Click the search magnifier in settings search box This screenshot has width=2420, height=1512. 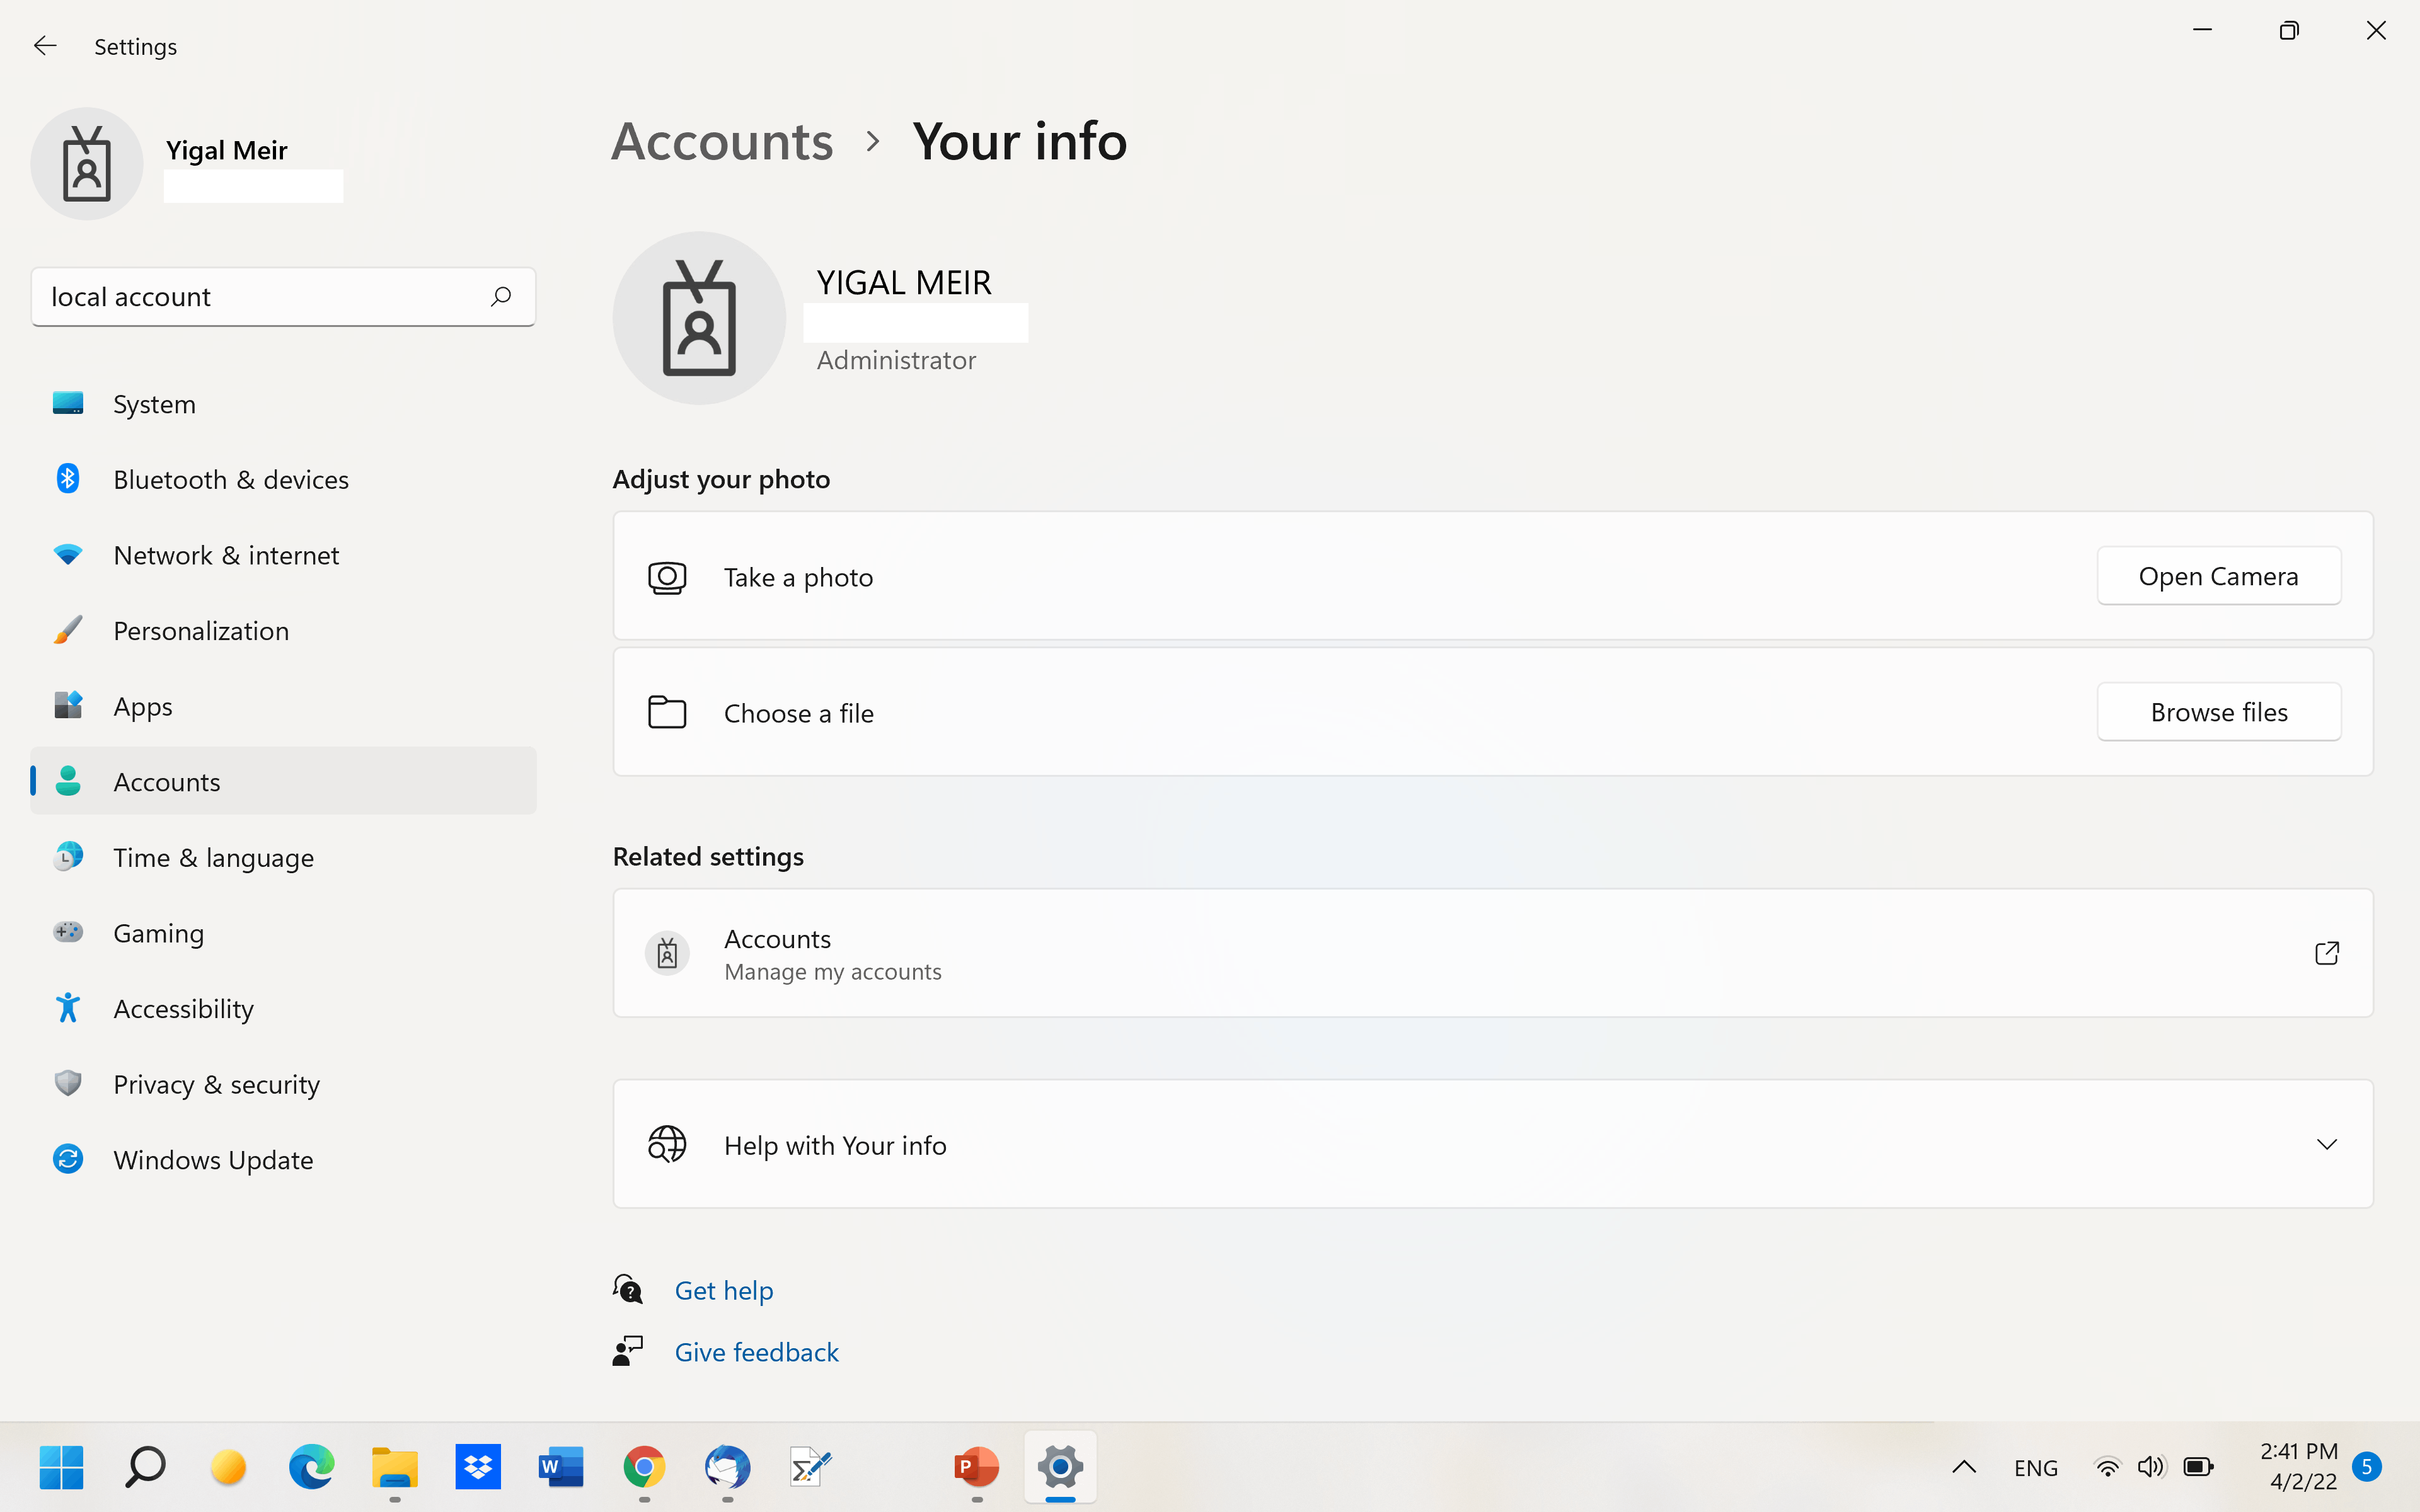pos(501,296)
